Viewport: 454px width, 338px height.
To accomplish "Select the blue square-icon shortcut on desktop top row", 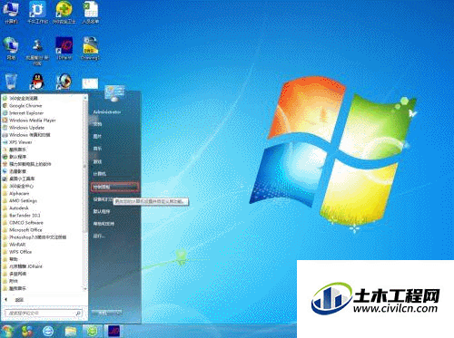I will click(x=37, y=12).
